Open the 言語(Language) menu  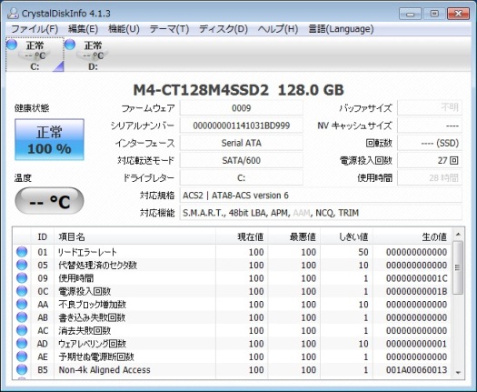[x=341, y=29]
